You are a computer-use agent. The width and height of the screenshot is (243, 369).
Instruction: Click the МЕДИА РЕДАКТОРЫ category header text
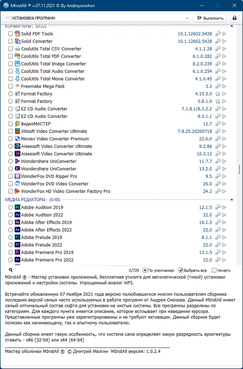[33, 200]
